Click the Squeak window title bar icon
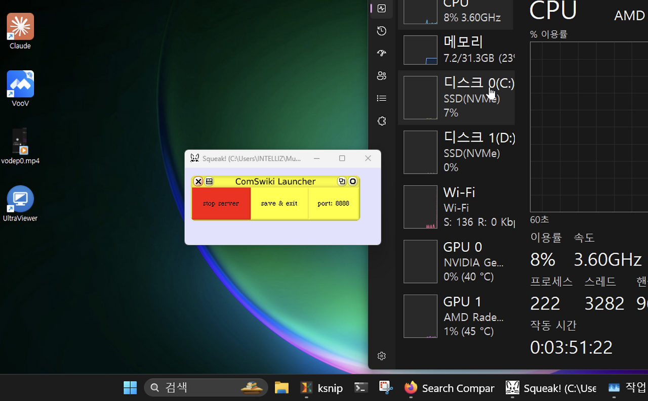The width and height of the screenshot is (648, 401). (194, 158)
